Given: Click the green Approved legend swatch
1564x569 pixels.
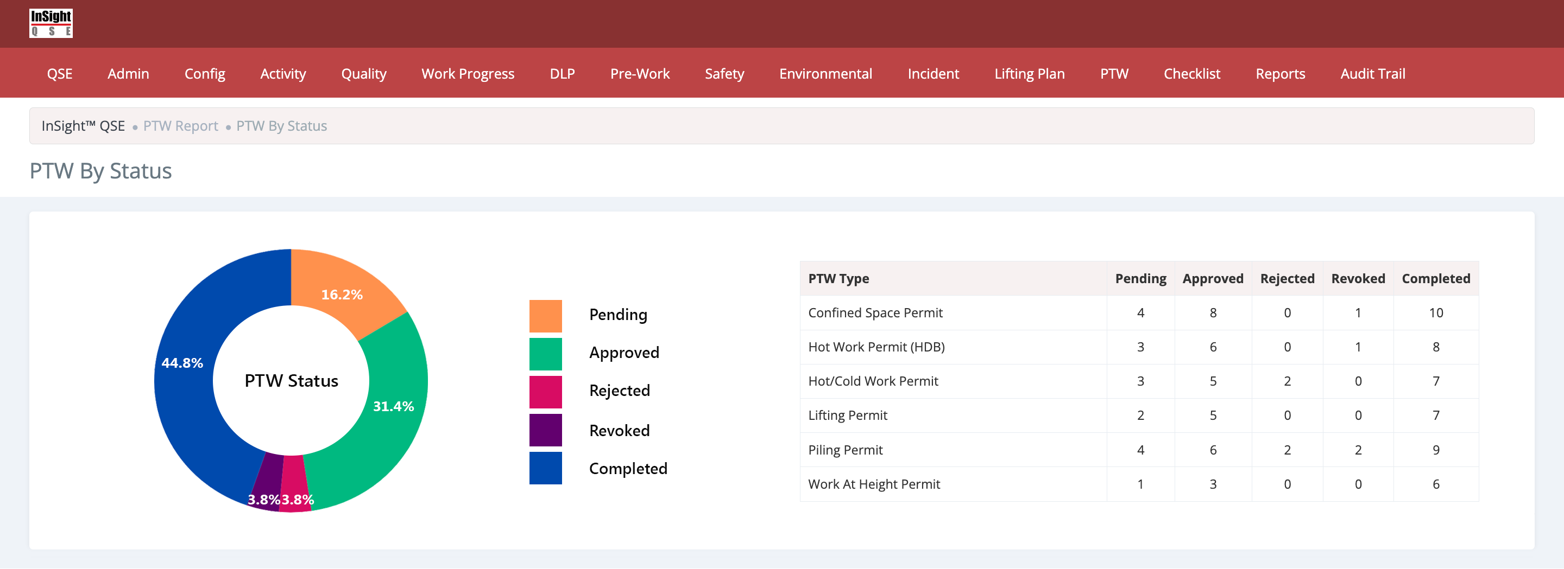Looking at the screenshot, I should click(545, 354).
